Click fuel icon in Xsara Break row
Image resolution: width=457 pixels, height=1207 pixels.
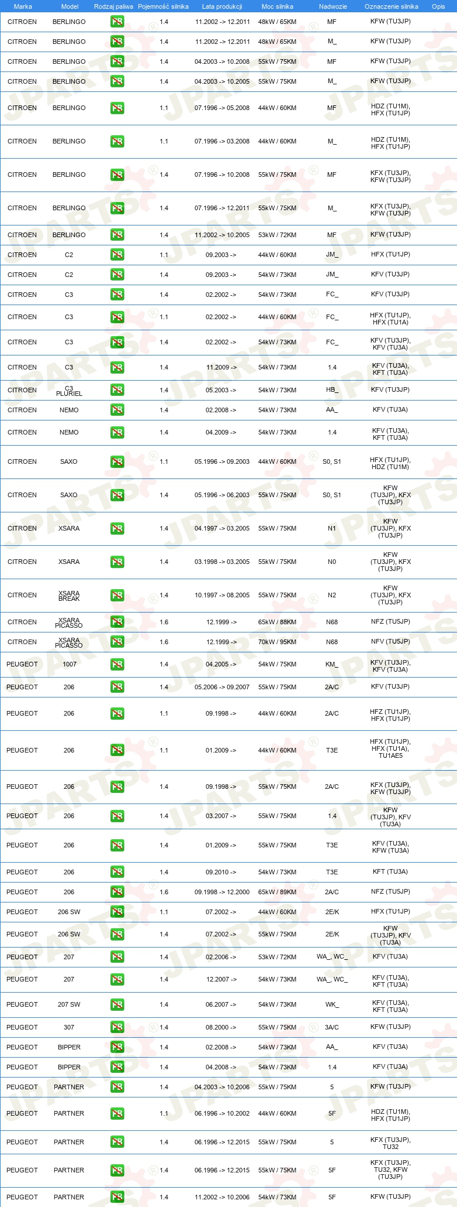pyautogui.click(x=117, y=595)
